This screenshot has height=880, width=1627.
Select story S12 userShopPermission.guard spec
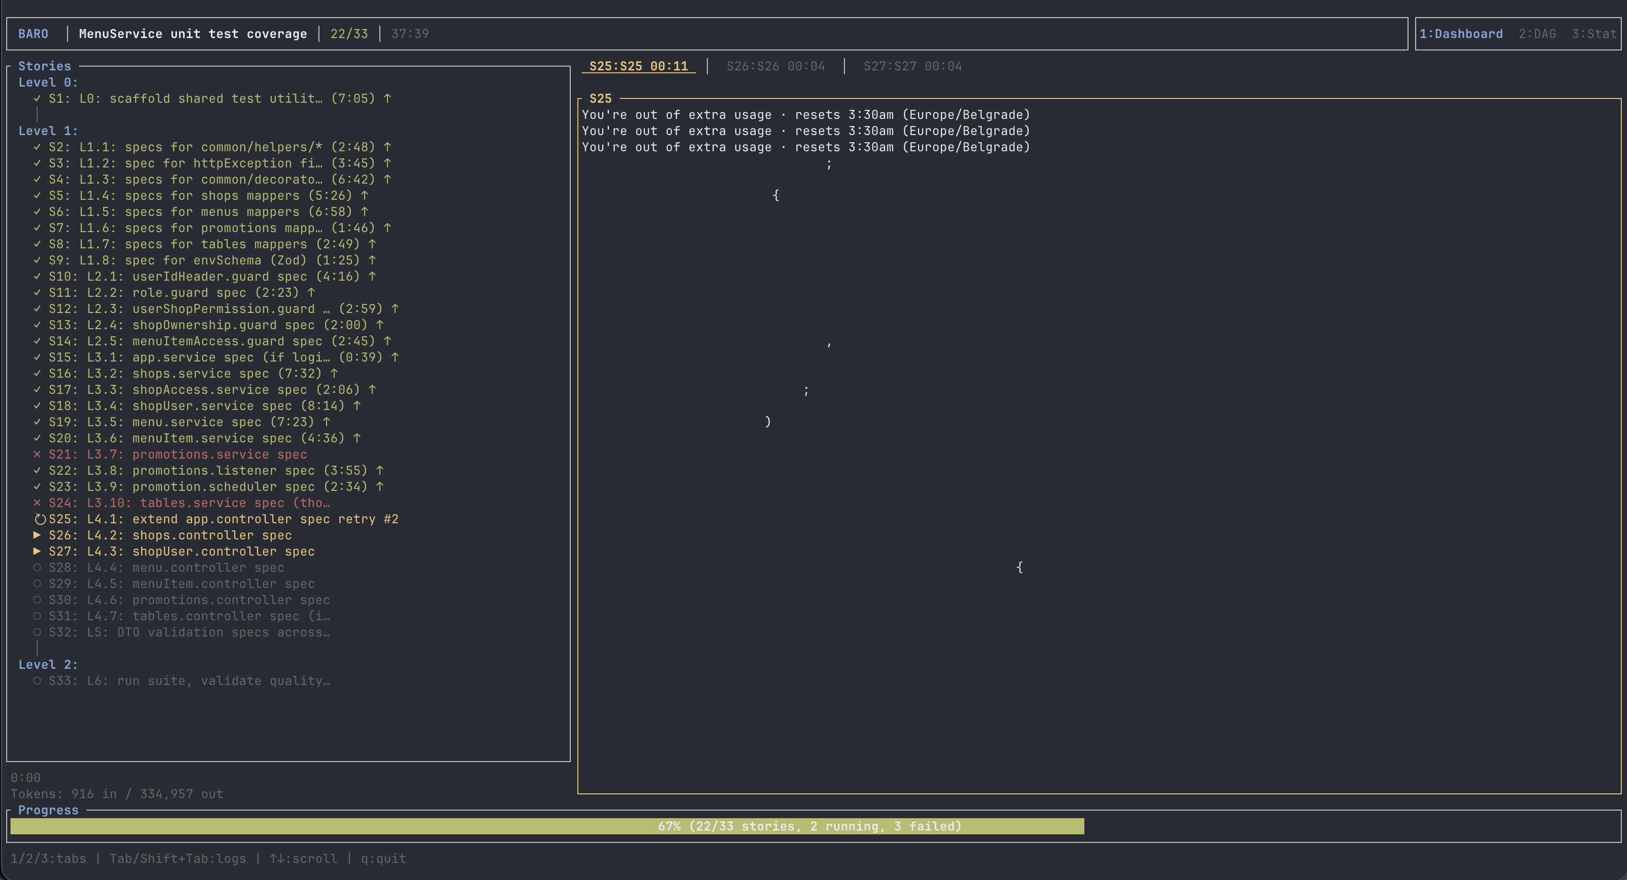[x=216, y=309]
